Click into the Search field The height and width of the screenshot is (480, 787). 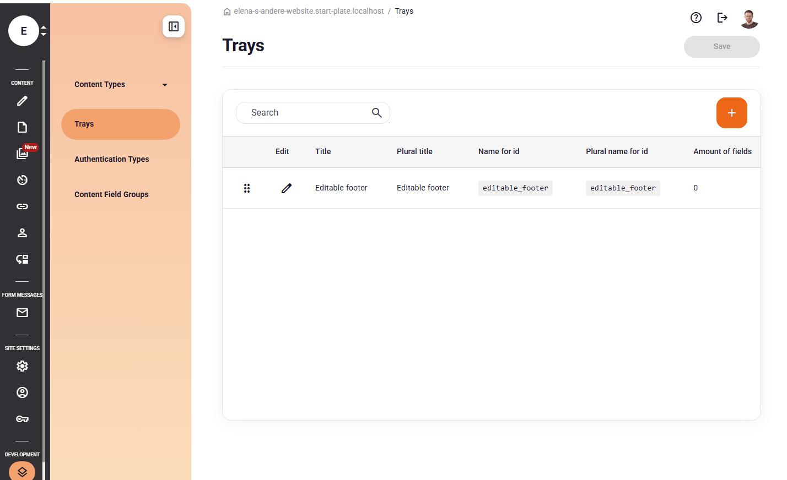309,113
